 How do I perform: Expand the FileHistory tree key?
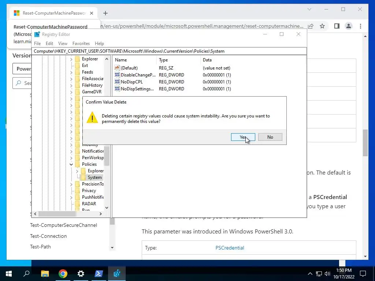pyautogui.click(x=71, y=85)
